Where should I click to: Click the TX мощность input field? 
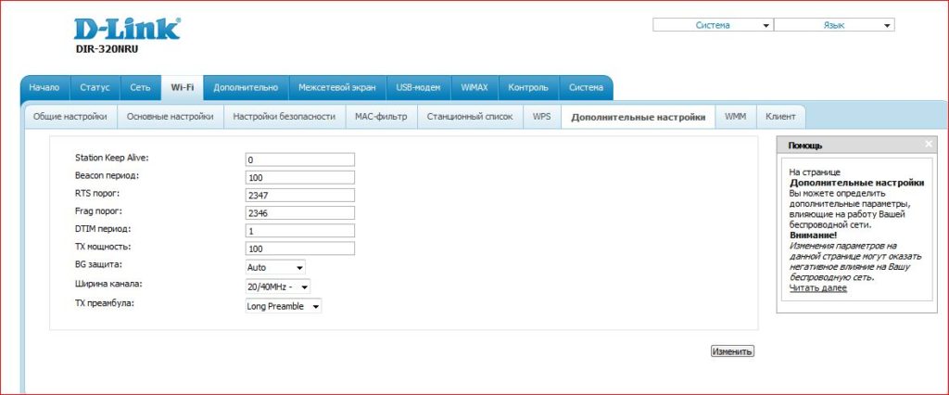[299, 248]
